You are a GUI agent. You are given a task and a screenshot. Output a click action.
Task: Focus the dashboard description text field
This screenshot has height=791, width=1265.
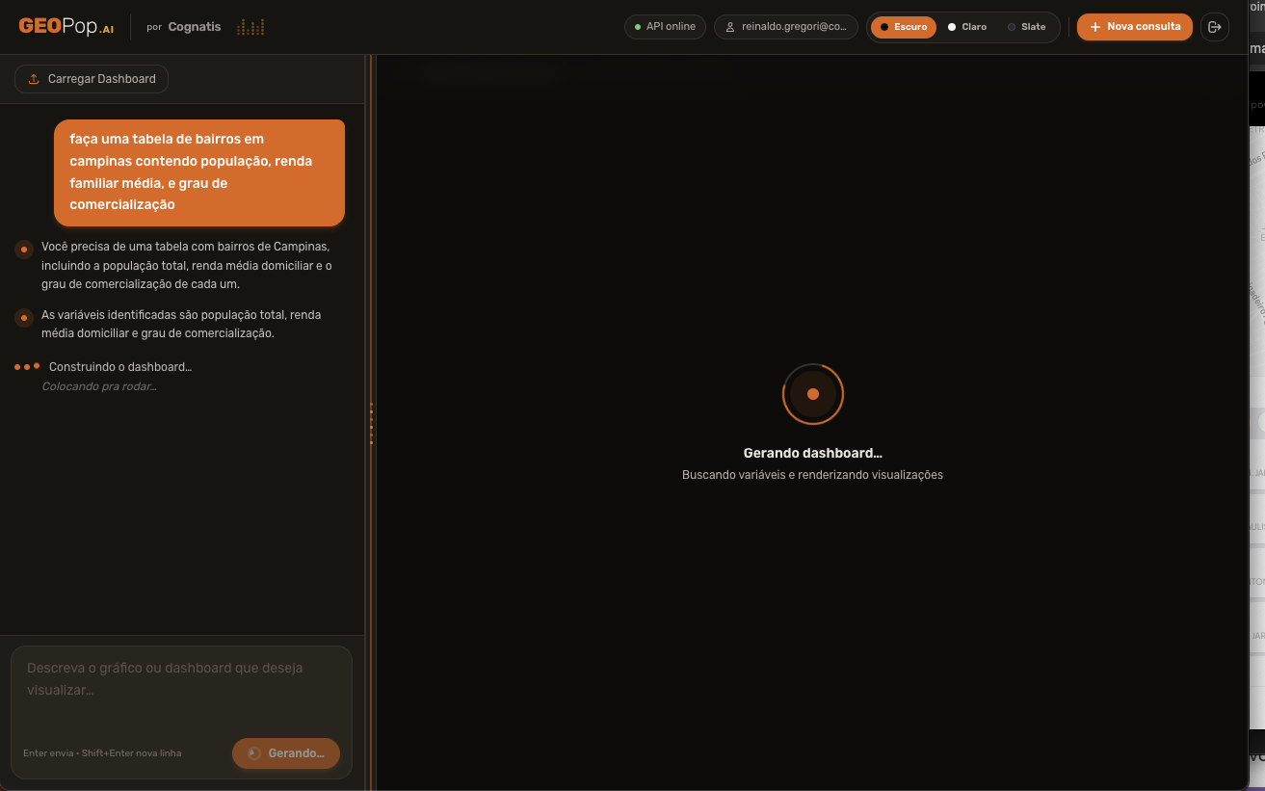[x=182, y=690]
